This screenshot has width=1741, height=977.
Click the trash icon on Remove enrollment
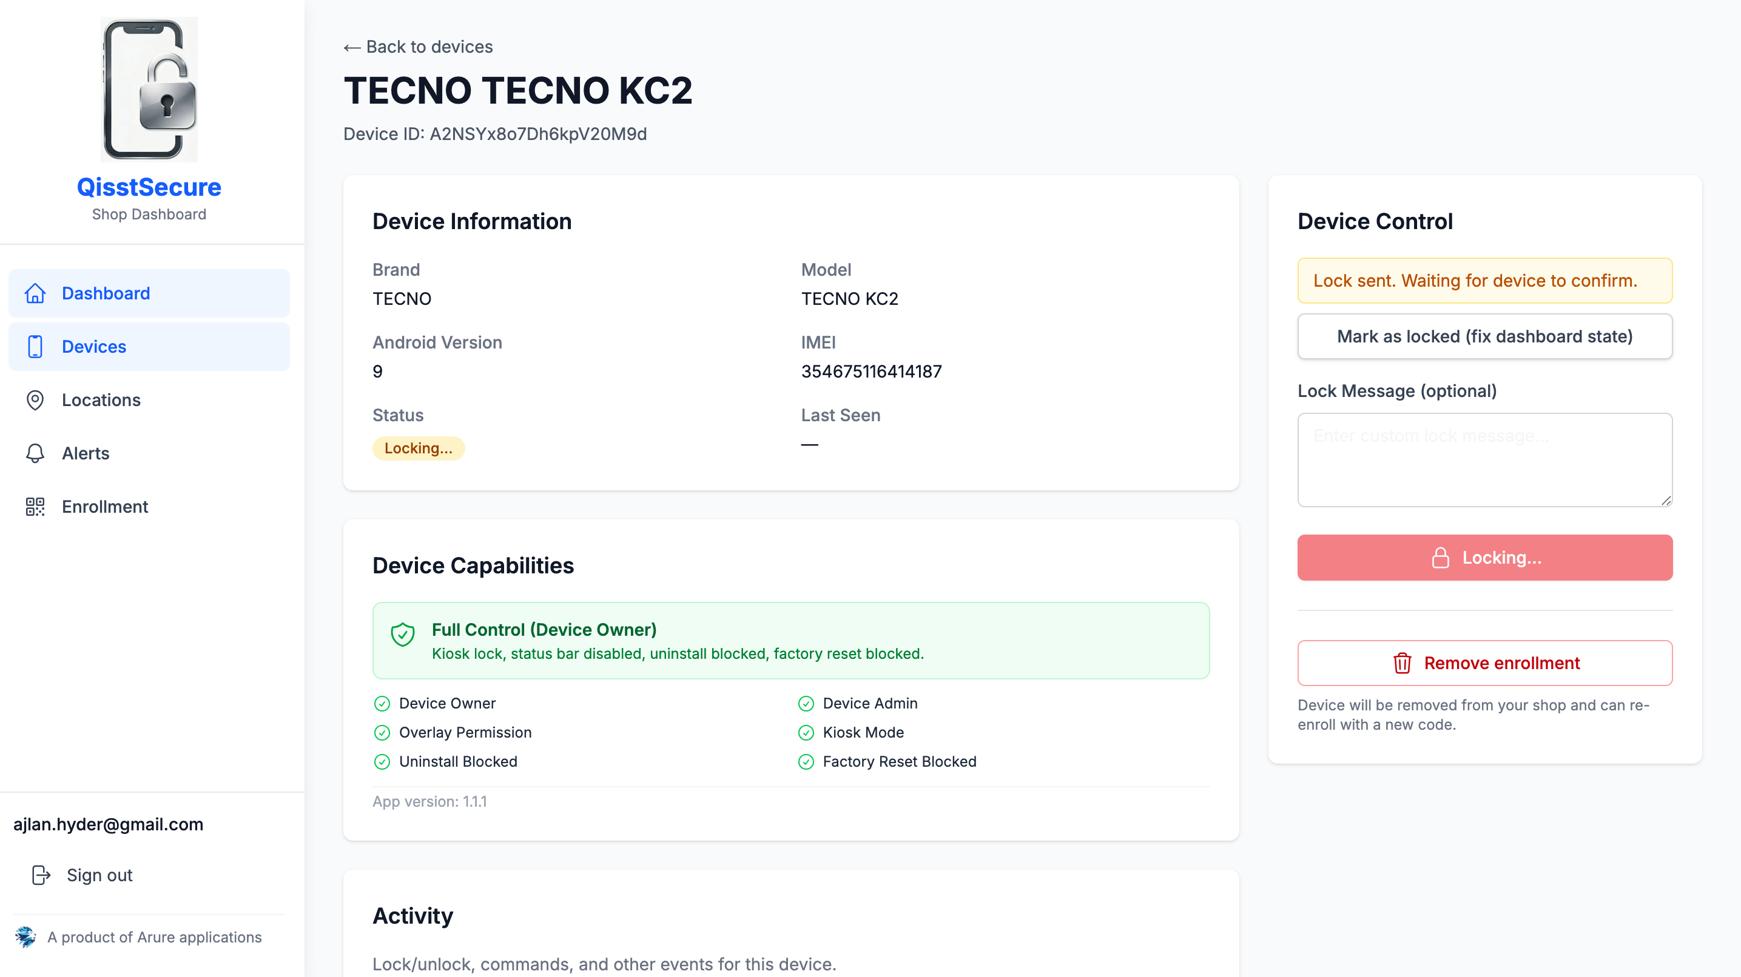tap(1403, 663)
